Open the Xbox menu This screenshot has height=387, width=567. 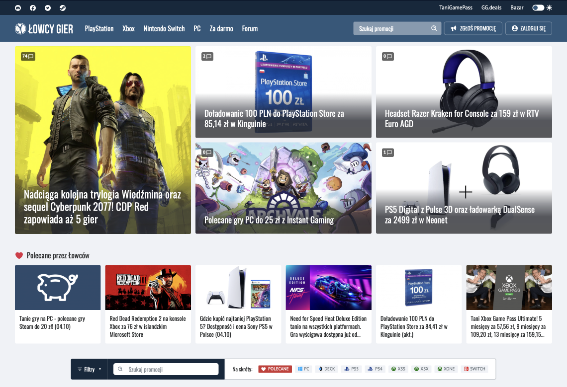click(x=128, y=28)
